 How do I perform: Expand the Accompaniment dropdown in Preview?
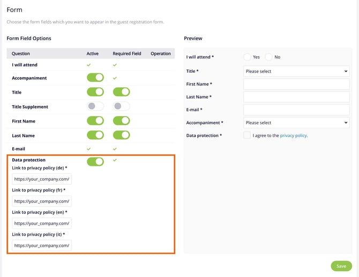point(296,123)
